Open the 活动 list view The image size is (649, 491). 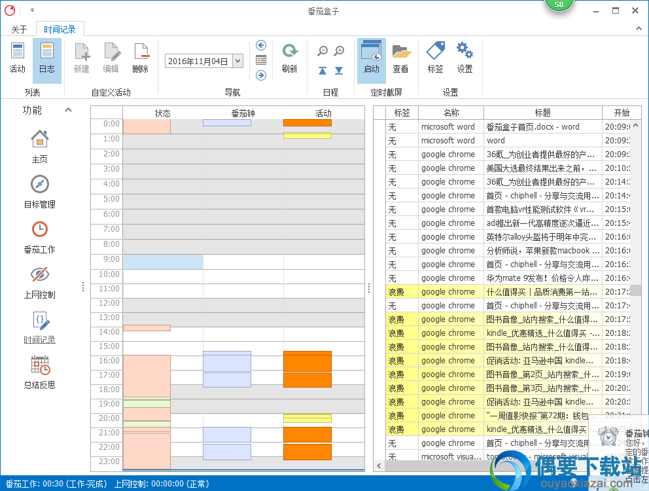click(18, 58)
